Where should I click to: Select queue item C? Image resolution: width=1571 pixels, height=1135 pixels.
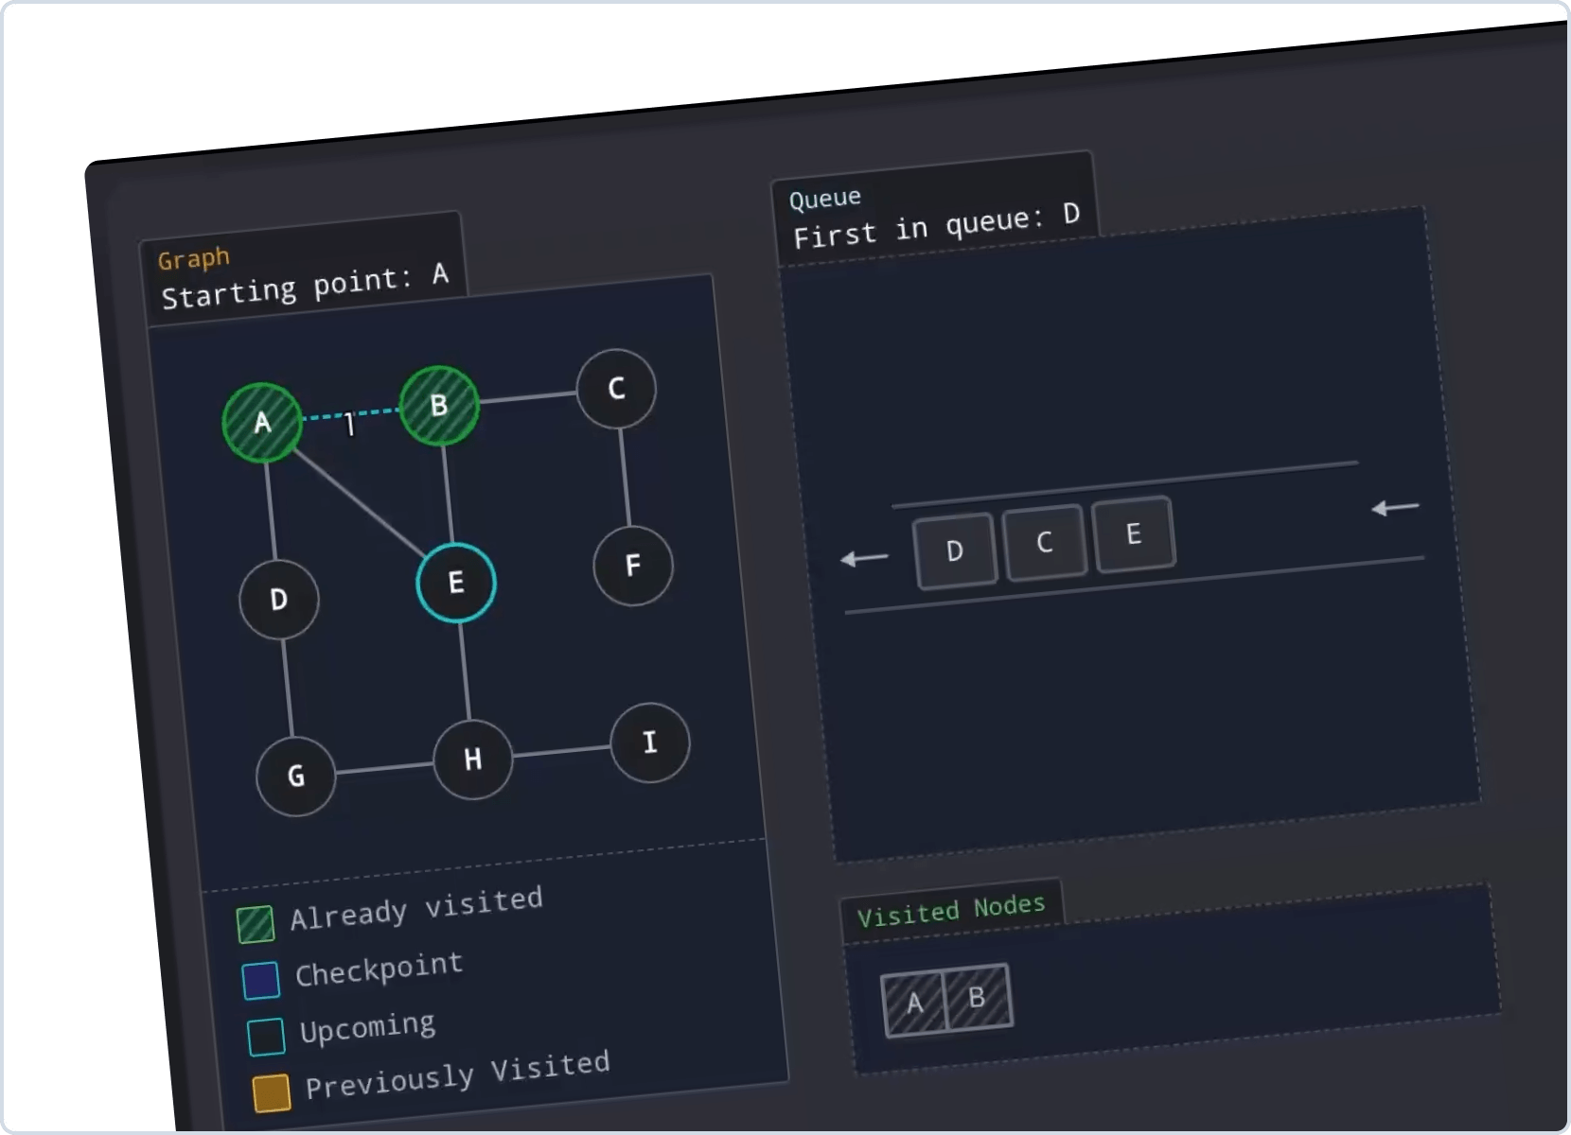(1044, 542)
